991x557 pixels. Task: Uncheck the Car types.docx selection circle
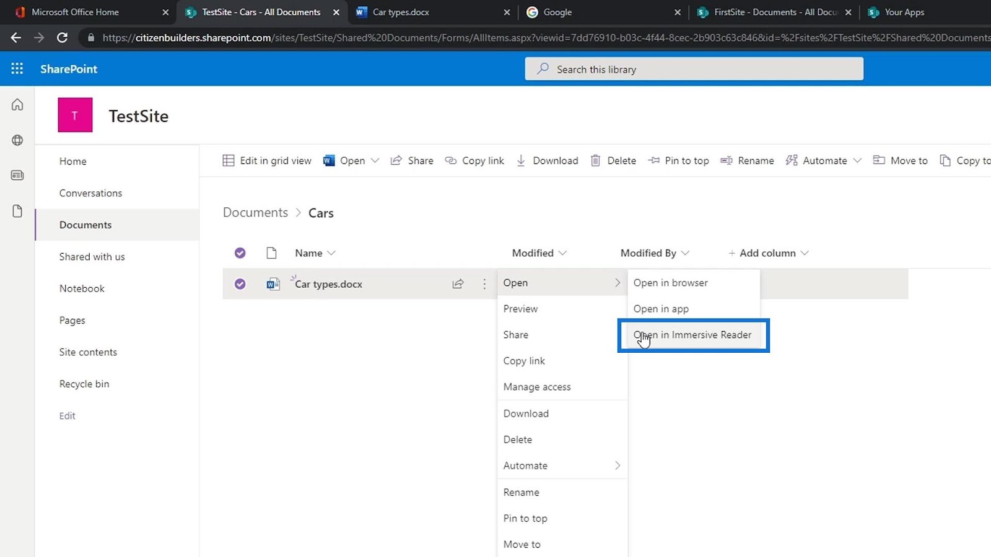click(240, 284)
